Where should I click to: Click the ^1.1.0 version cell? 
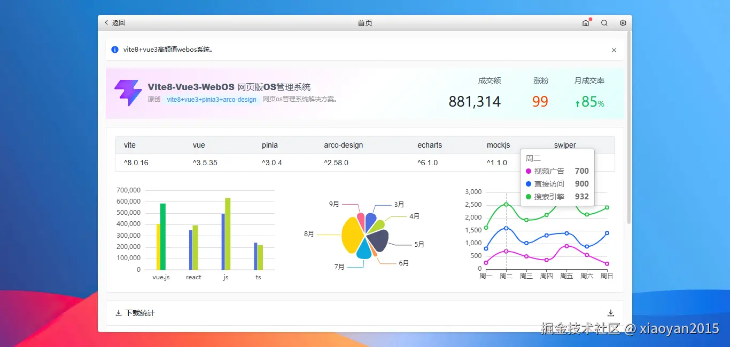[x=497, y=163]
